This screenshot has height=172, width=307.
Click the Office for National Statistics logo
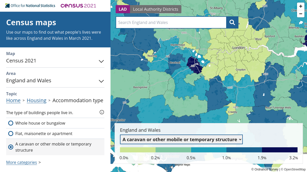pyautogui.click(x=30, y=6)
